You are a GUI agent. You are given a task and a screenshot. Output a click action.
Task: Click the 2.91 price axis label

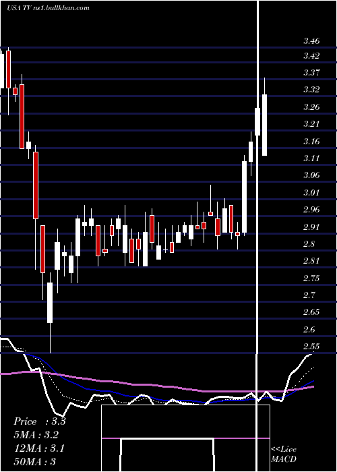[311, 227]
